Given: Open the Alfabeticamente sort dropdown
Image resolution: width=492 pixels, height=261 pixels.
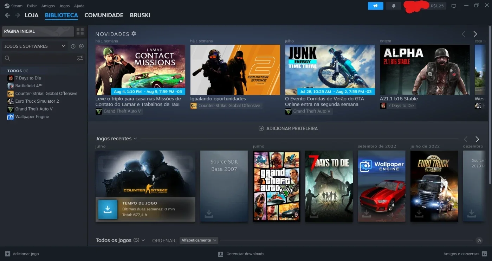Looking at the screenshot, I should click(x=199, y=240).
